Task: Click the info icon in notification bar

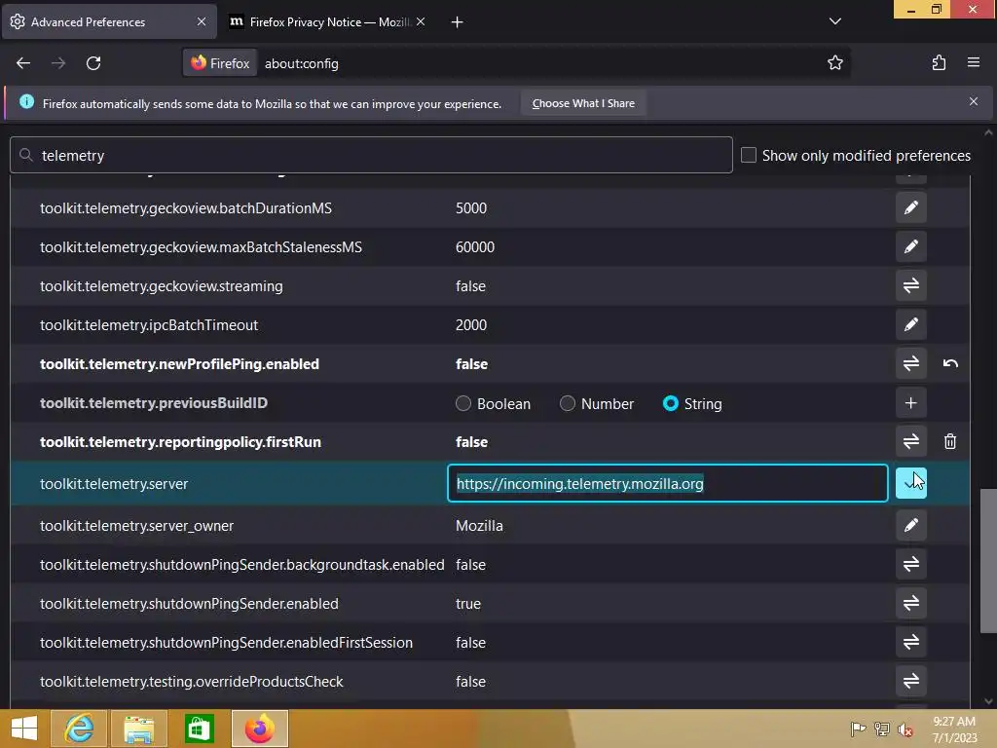Action: pyautogui.click(x=26, y=101)
